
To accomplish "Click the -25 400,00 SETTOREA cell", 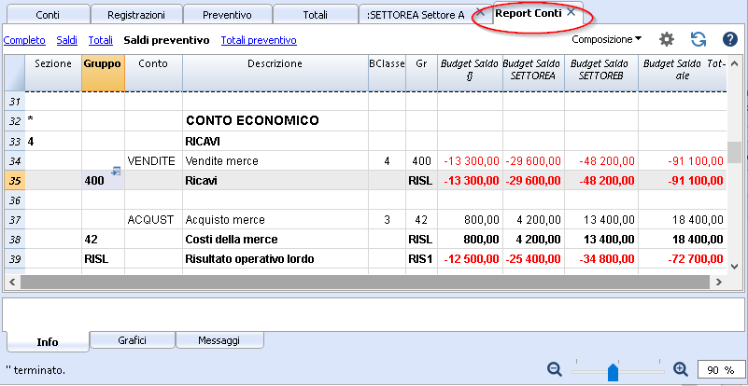I will pos(533,259).
